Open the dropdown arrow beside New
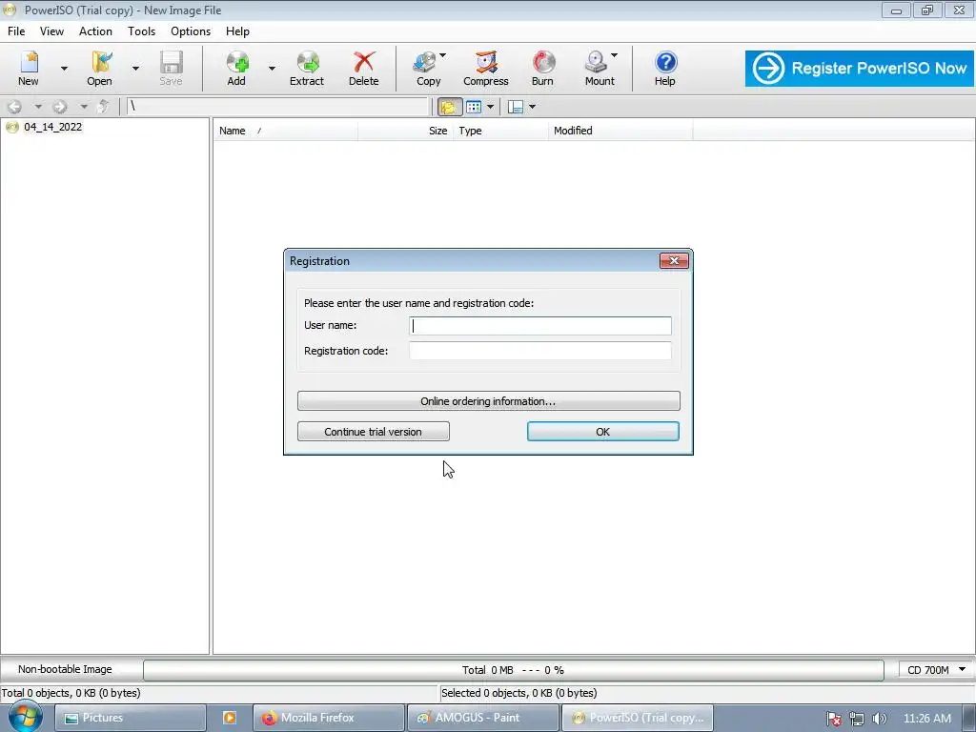The image size is (976, 732). 64,69
